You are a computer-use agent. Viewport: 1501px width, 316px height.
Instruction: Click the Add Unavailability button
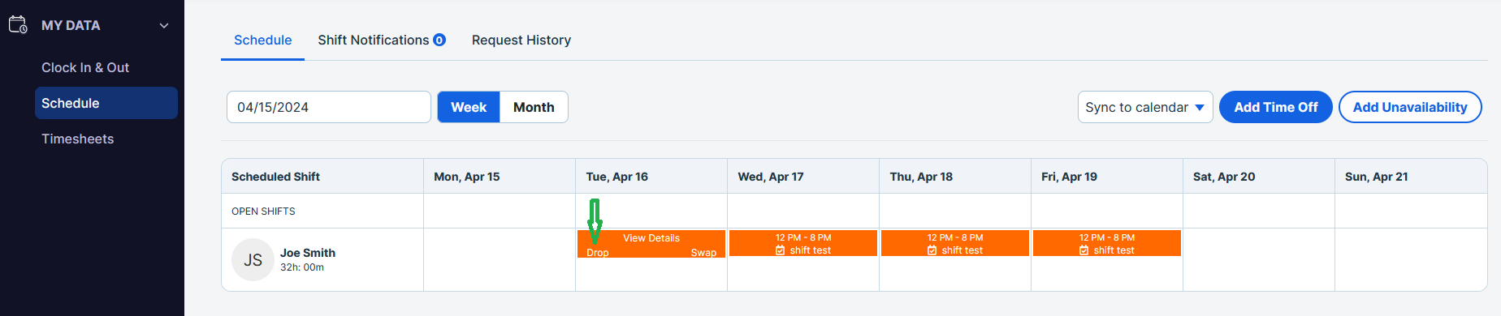(x=1410, y=107)
